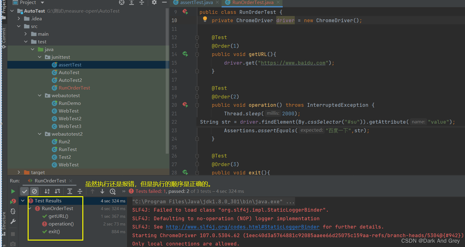
Task: Open the slf4j.org StaticLoggerBinder link
Action: click(242, 227)
